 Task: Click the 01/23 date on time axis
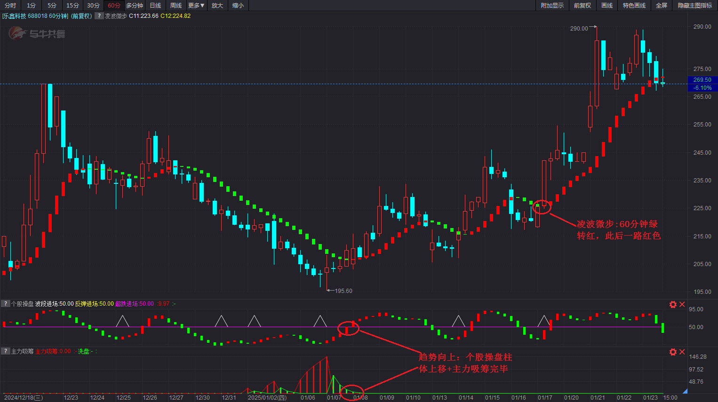pyautogui.click(x=650, y=398)
